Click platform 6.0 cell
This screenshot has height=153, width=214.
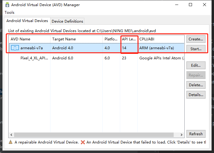pyautogui.click(x=107, y=58)
